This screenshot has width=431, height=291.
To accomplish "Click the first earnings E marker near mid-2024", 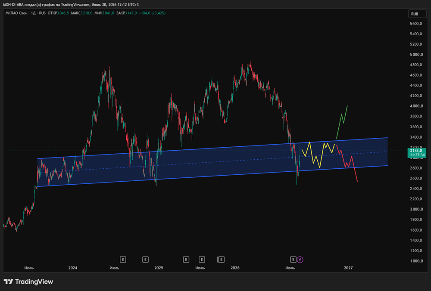I will (123, 260).
